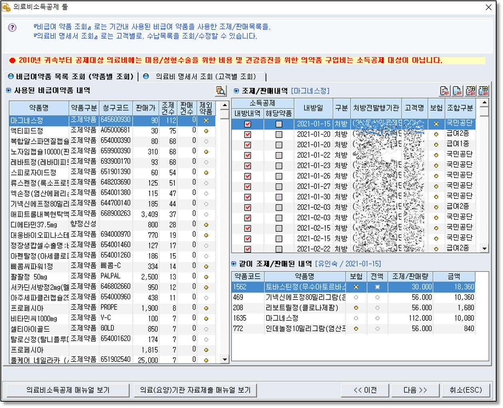Viewport: 503px width, 408px height.
Task: Switch to 의료비 명세서 조회 tab
Action: [205, 76]
